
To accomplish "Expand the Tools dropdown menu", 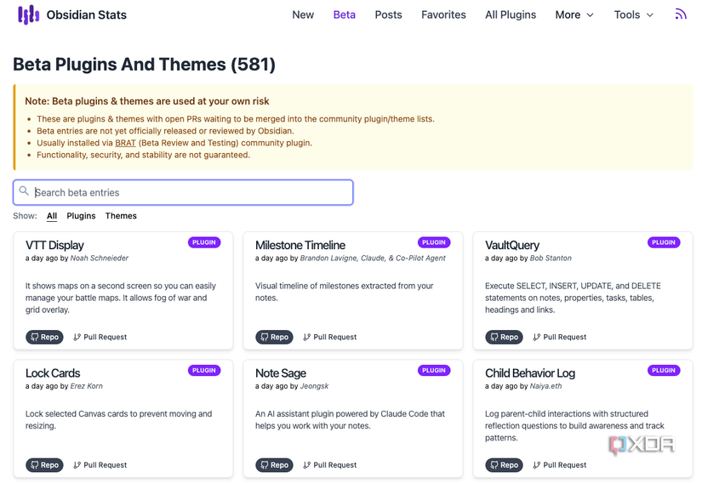I will (634, 14).
